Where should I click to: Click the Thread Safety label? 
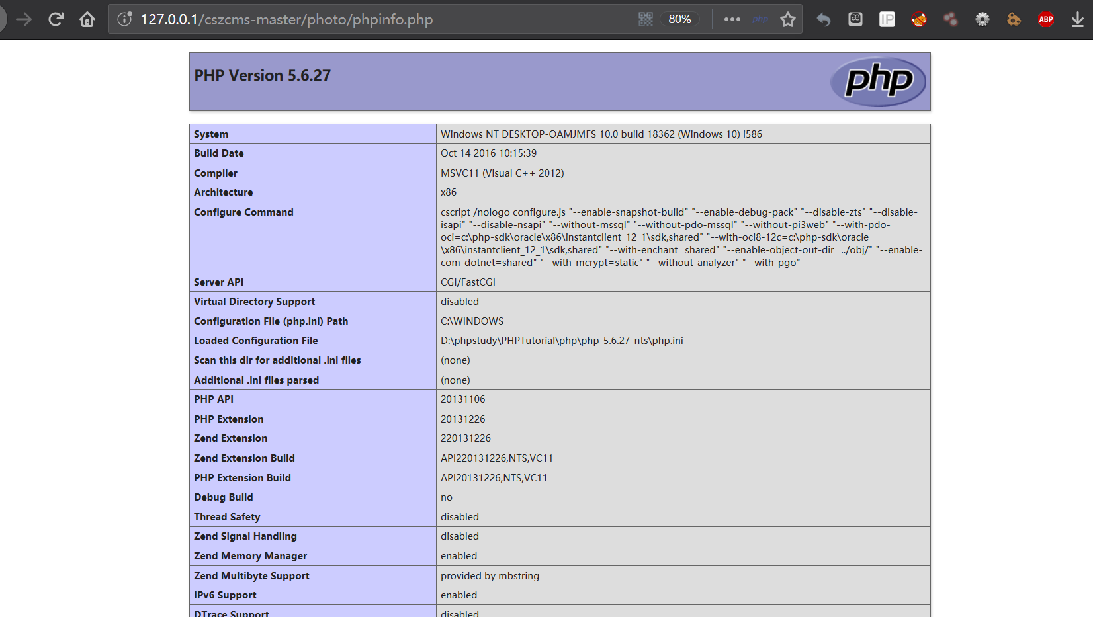pos(227,517)
